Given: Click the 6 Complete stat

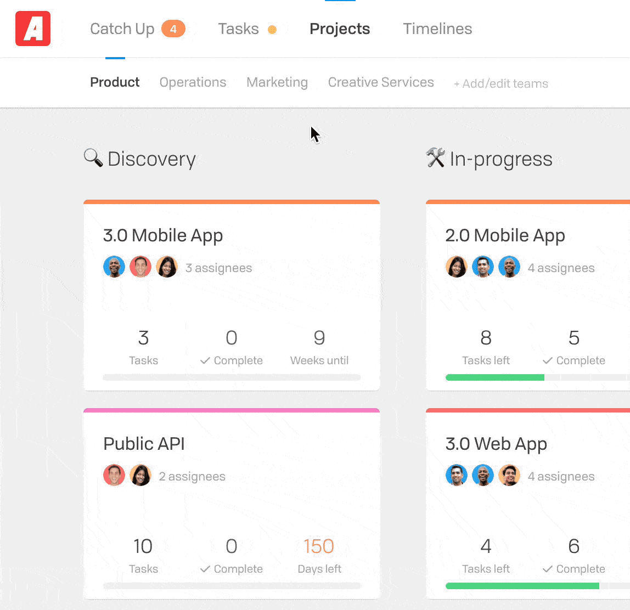Looking at the screenshot, I should pyautogui.click(x=574, y=555).
